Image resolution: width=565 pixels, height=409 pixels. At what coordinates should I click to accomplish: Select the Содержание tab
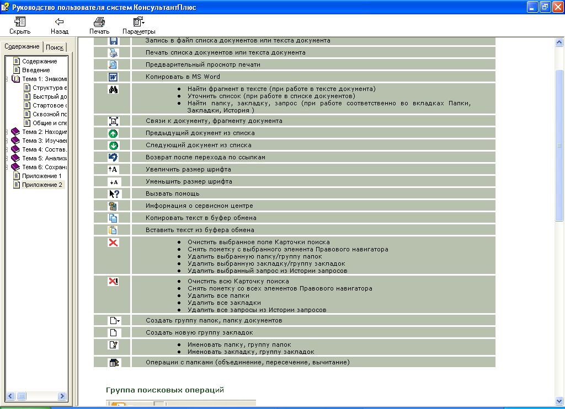[22, 46]
